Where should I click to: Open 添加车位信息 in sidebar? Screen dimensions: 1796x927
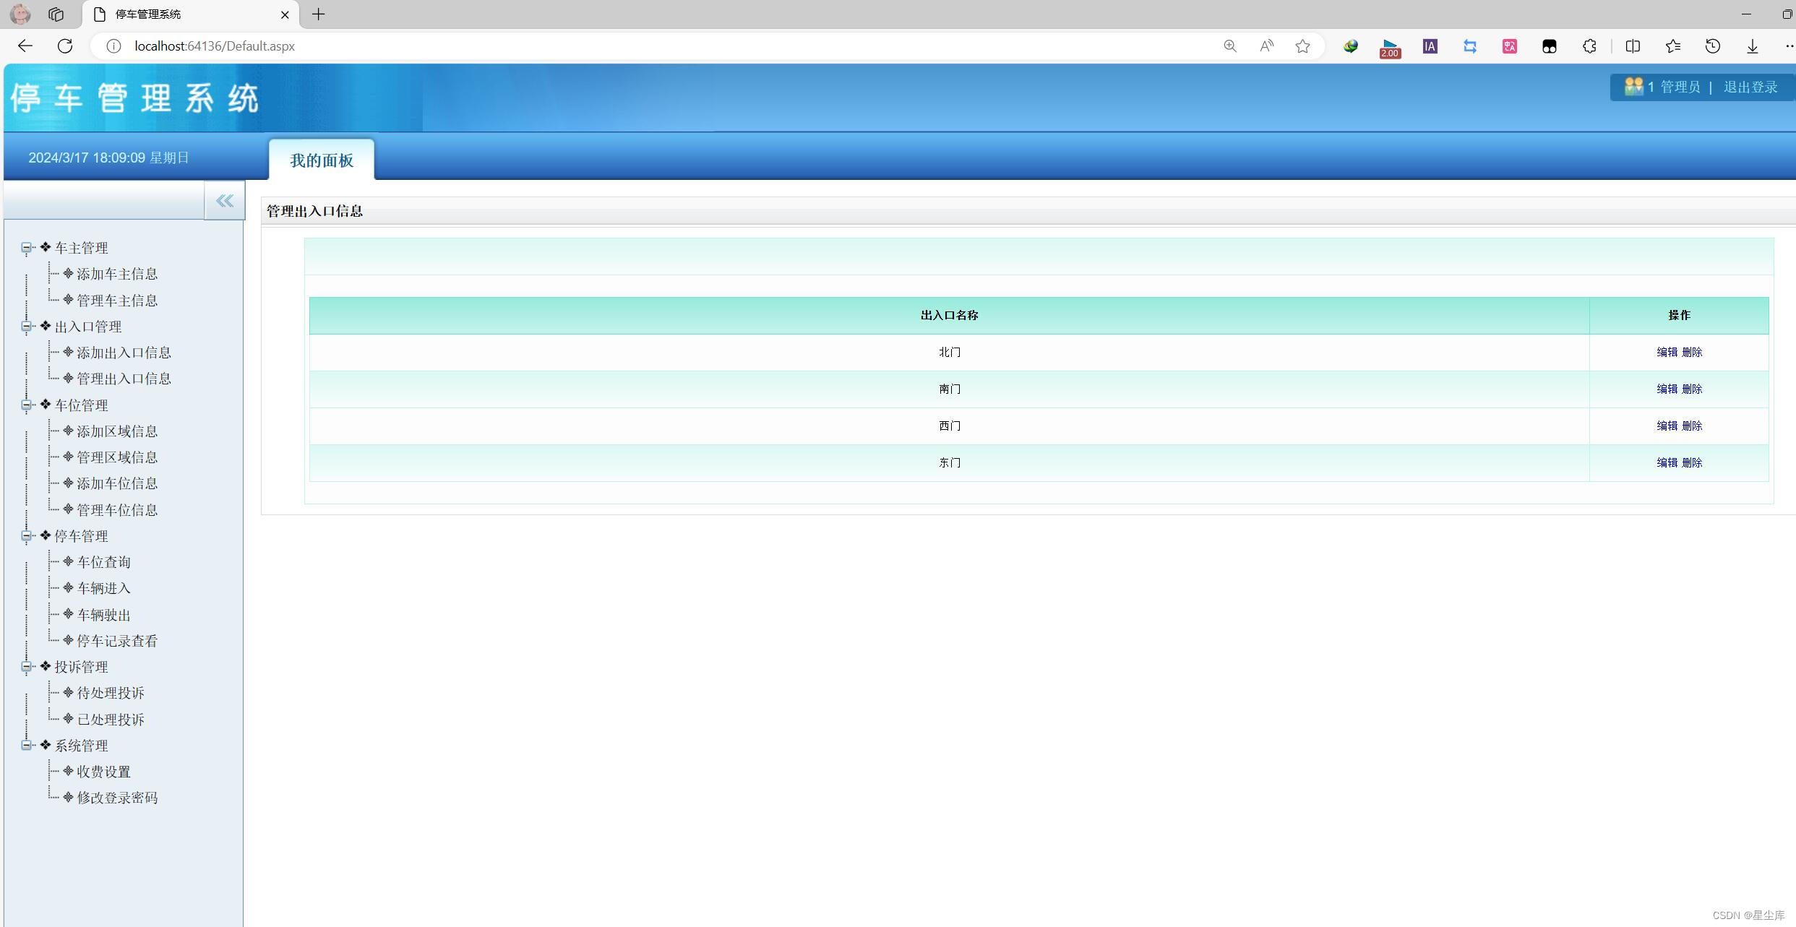pyautogui.click(x=117, y=483)
